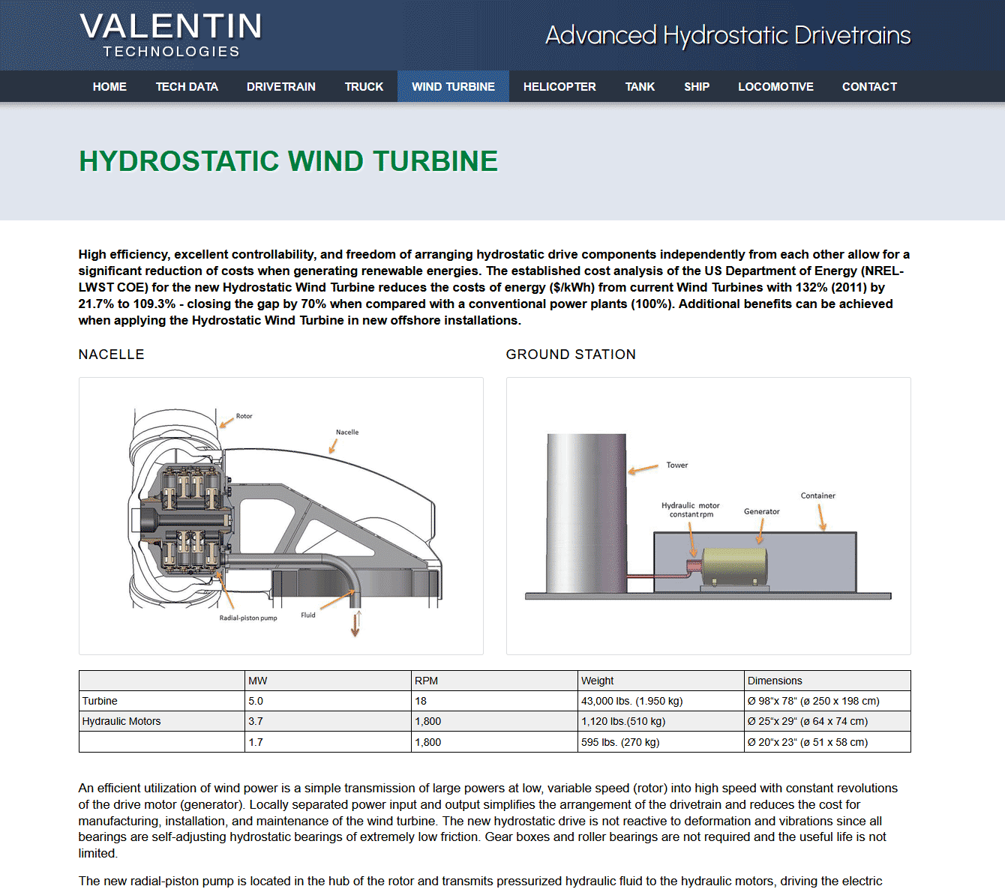This screenshot has width=1005, height=892.
Task: Click the Ø 25"x 29" dimensions cell
Action: [828, 721]
